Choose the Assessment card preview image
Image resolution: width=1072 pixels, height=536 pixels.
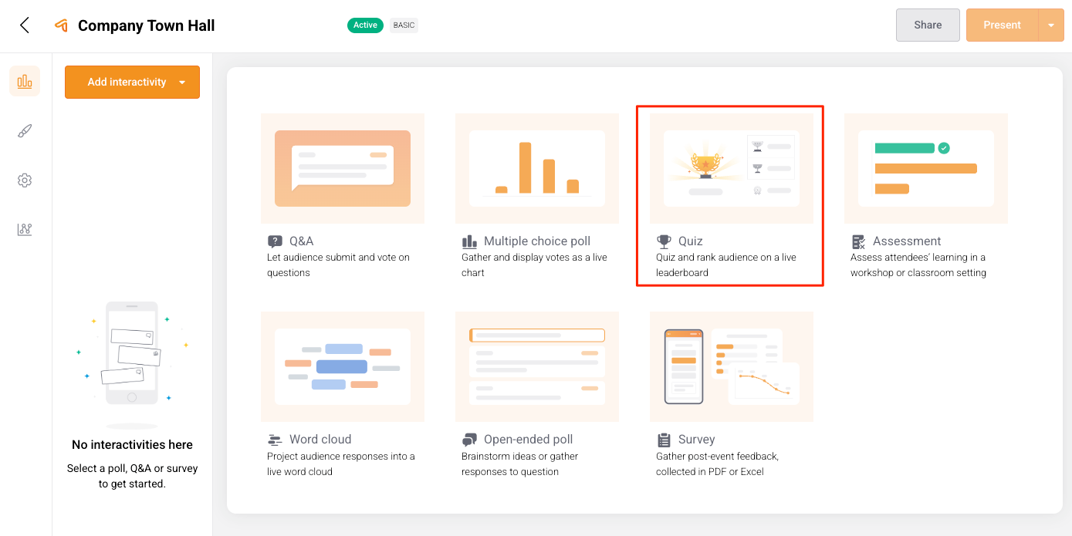(x=925, y=168)
